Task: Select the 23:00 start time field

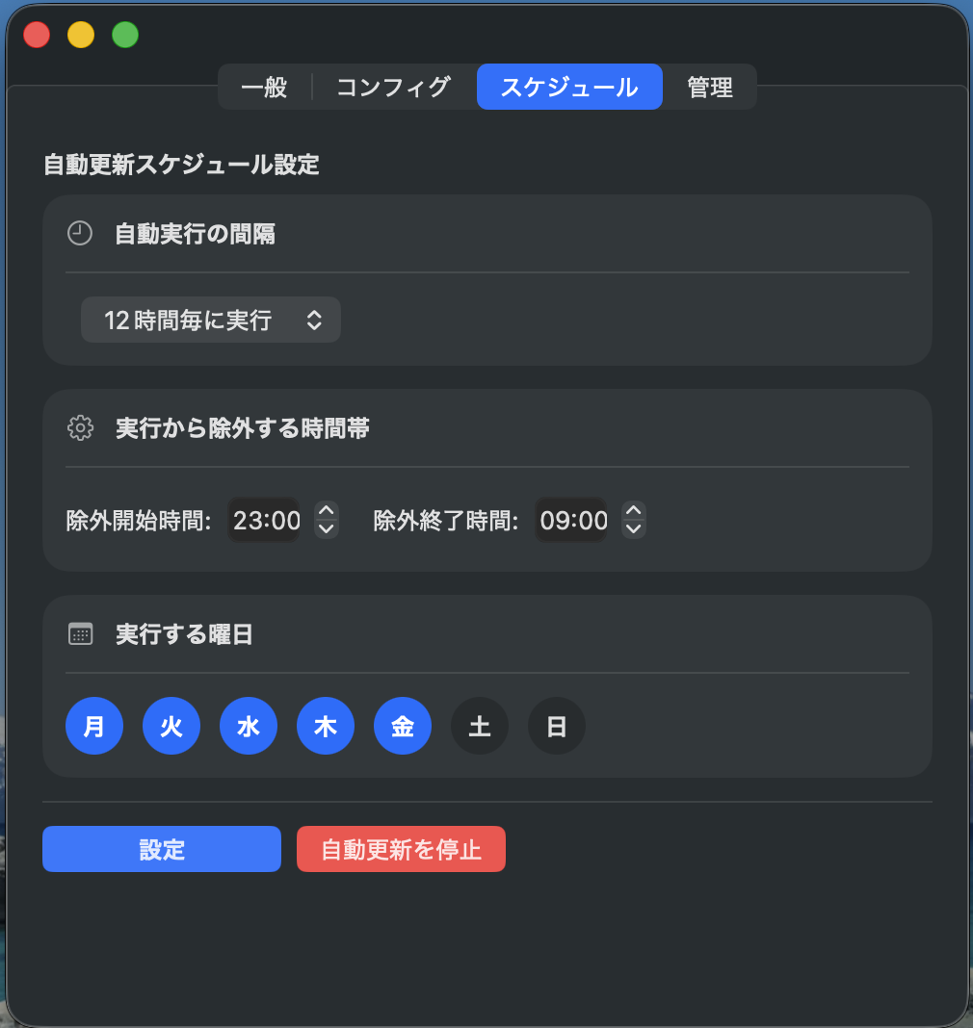Action: (263, 520)
